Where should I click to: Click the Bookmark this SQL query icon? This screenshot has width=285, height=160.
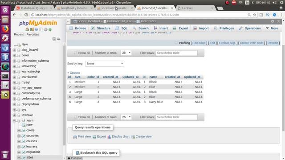pyautogui.click(x=77, y=153)
